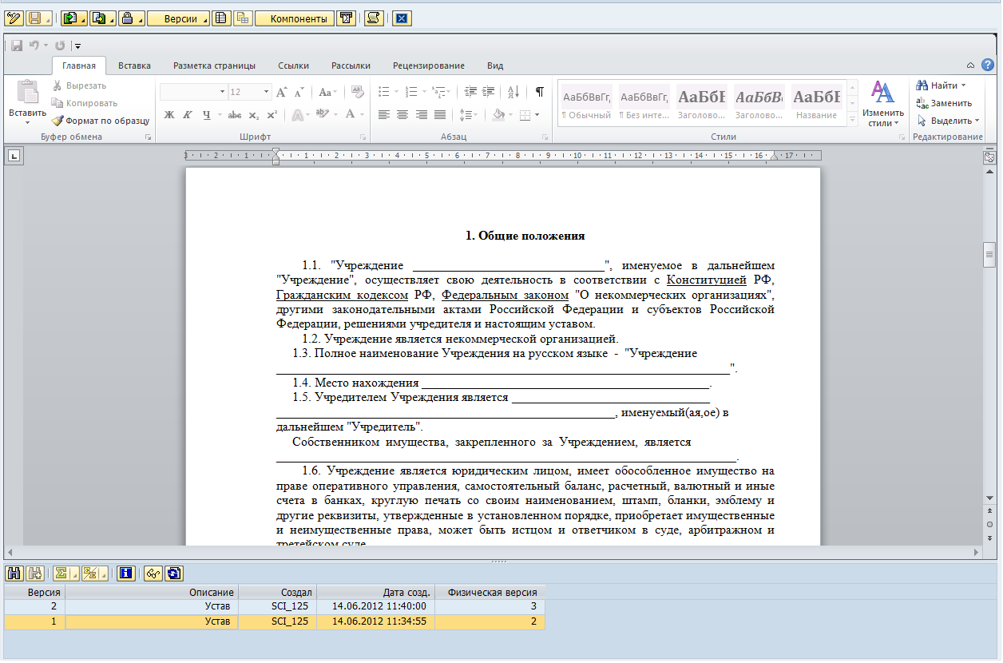1003x663 pixels.
Task: Click the blue information icon above versions table
Action: (125, 573)
